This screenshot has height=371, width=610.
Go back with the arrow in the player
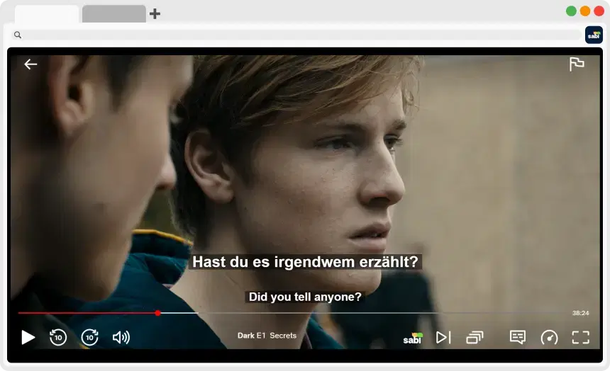[30, 64]
